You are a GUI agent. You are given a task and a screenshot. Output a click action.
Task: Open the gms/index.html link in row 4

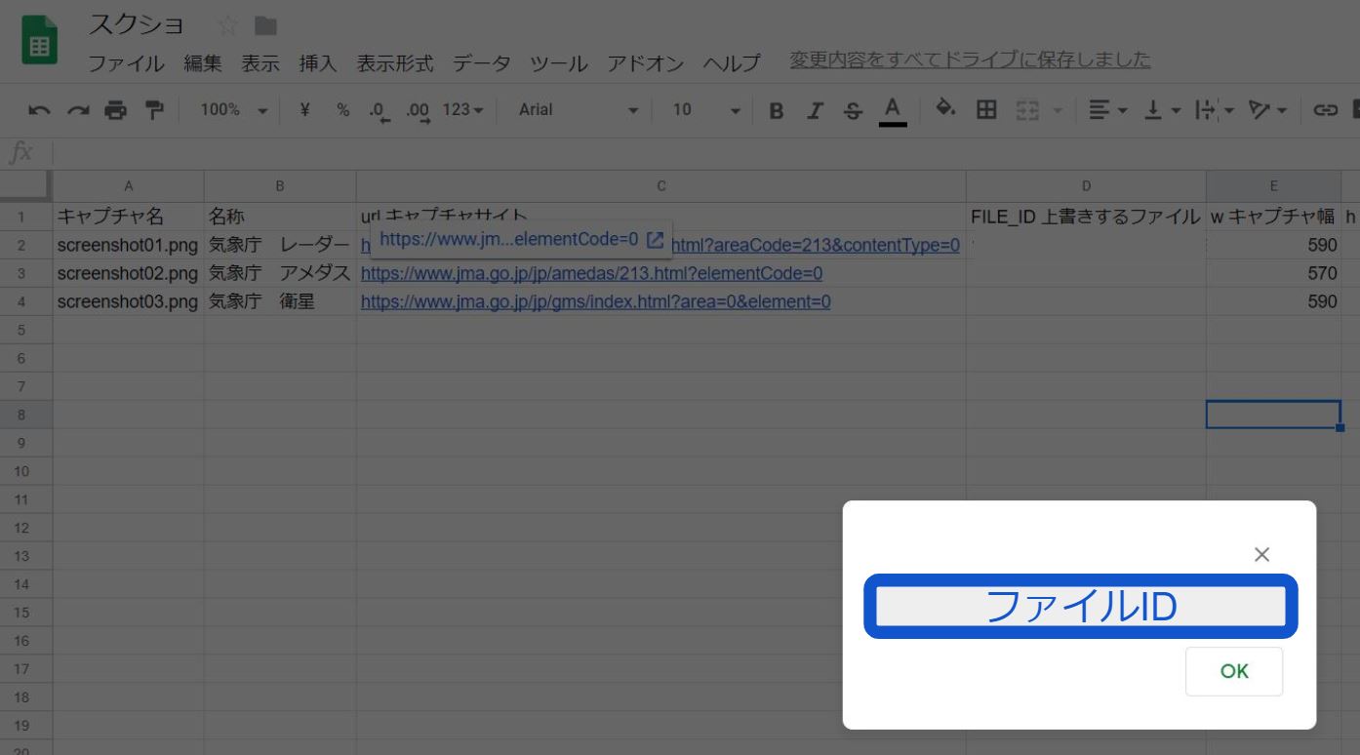[596, 302]
